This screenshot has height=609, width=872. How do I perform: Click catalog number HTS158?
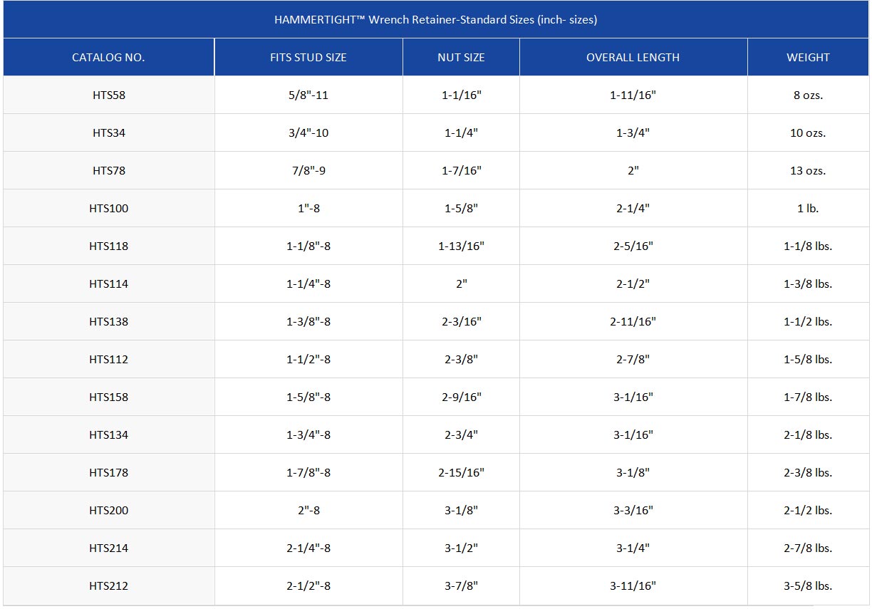[x=109, y=397]
